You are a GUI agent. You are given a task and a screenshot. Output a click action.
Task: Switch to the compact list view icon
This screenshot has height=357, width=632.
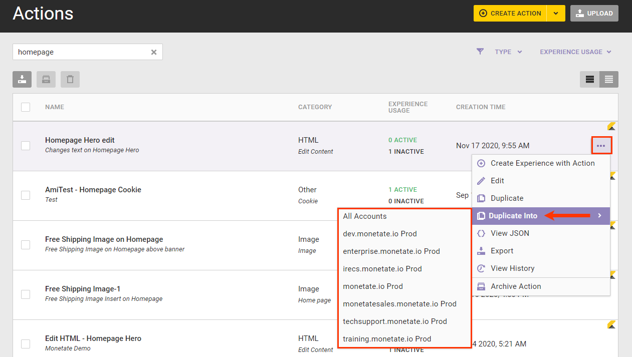[x=609, y=79]
